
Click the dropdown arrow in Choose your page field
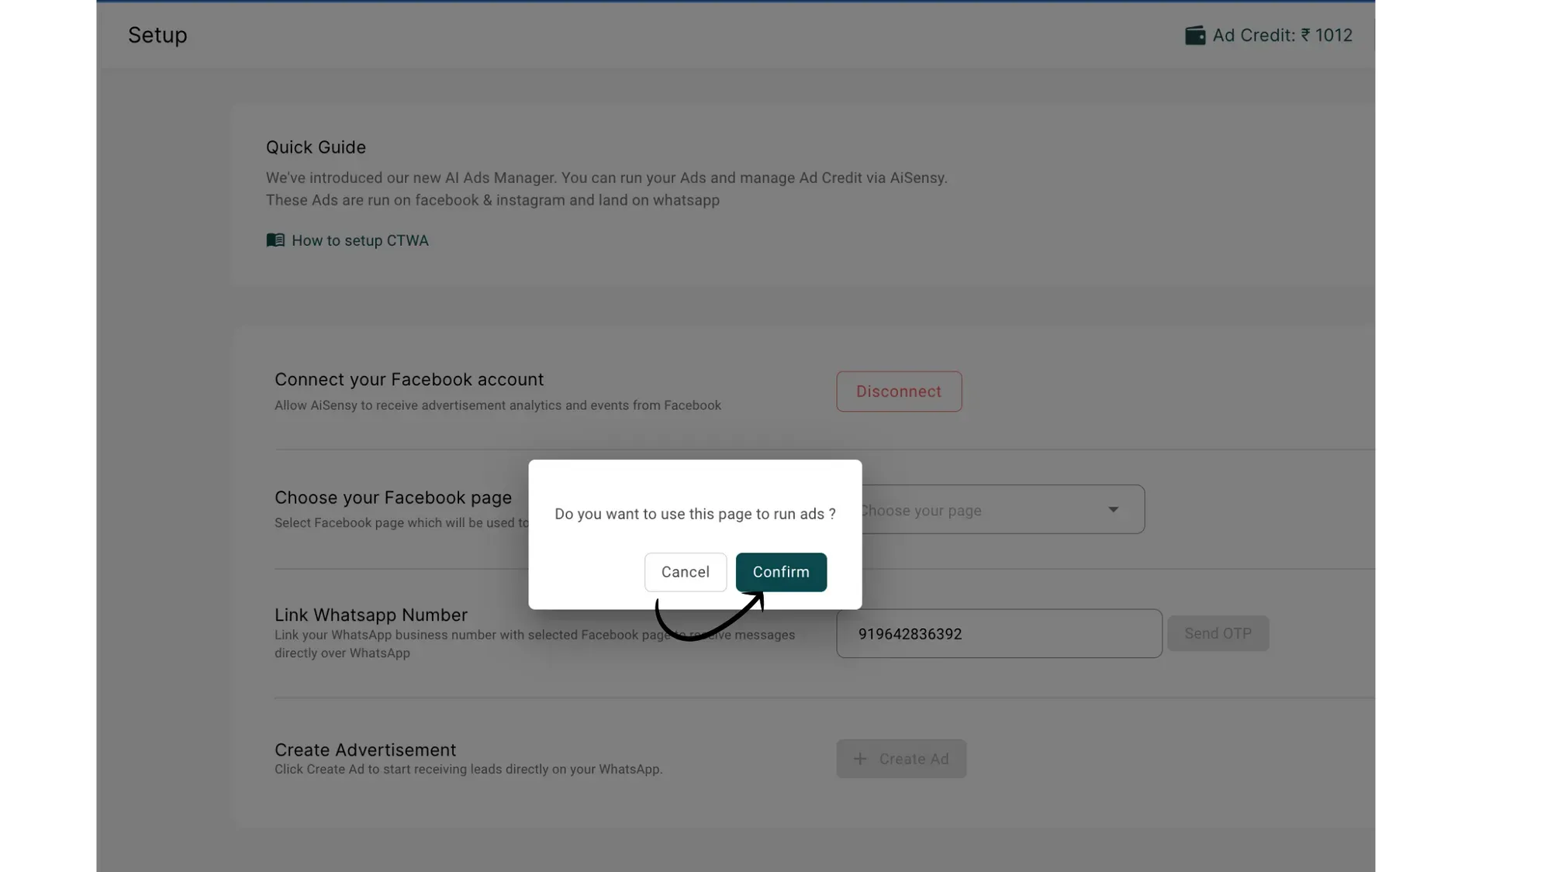click(x=1114, y=509)
